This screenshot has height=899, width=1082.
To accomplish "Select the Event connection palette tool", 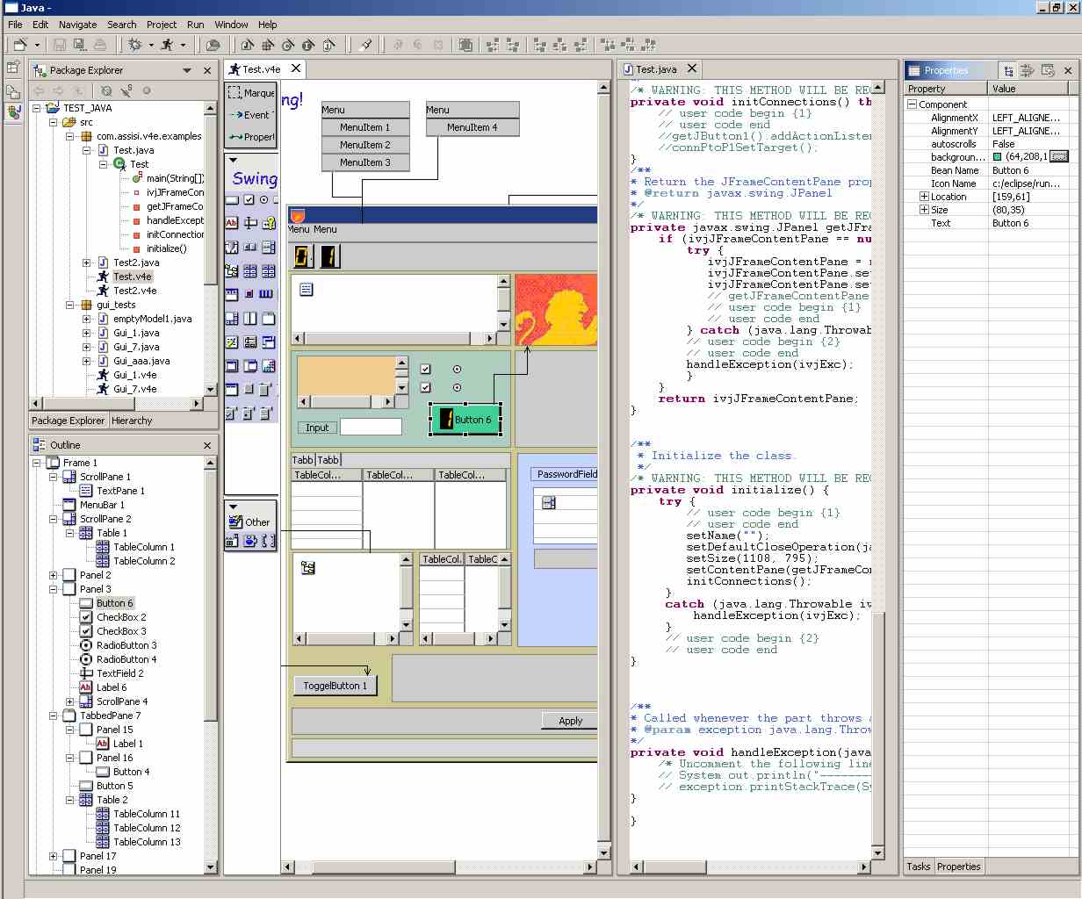I will (x=251, y=115).
